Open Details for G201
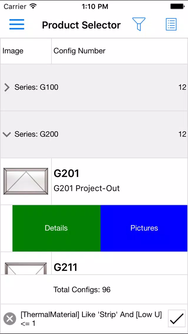The height and width of the screenshot is (334, 188). (x=56, y=228)
